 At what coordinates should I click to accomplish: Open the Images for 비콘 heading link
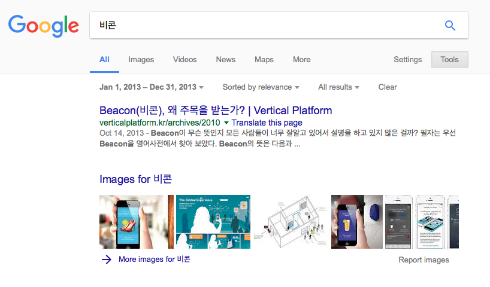point(135,179)
